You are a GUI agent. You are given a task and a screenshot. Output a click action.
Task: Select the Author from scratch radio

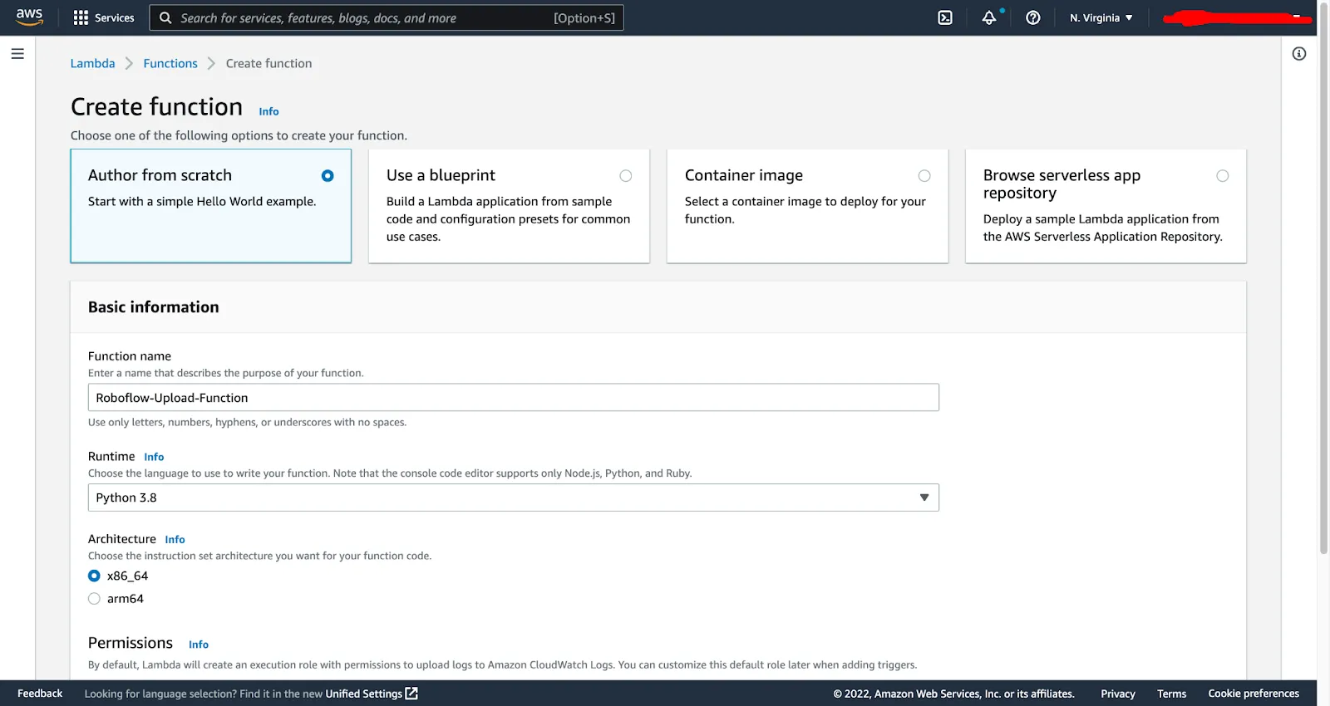tap(328, 176)
